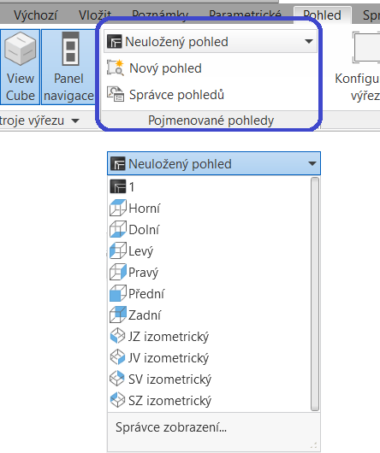Select the Zadní view icon

[x=118, y=315]
